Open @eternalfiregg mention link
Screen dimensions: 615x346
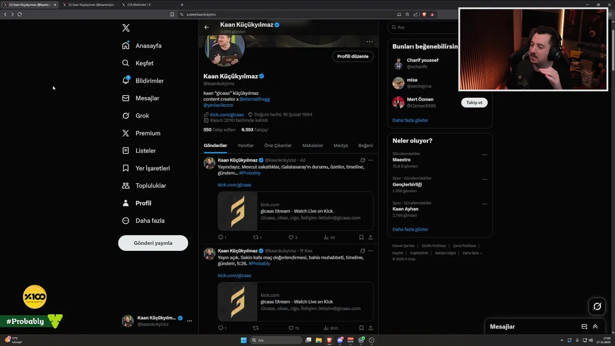[255, 99]
